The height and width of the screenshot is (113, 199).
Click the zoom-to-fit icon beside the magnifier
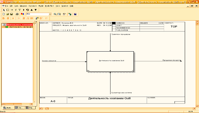coord(59,14)
